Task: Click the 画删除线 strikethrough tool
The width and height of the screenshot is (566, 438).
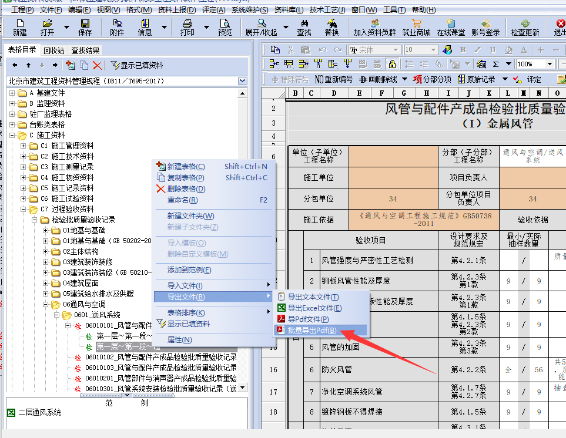Action: (x=378, y=79)
